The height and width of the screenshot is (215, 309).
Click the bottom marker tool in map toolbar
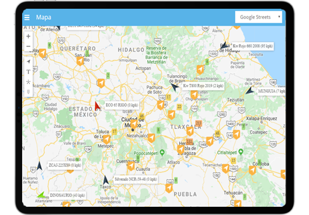click(28, 92)
